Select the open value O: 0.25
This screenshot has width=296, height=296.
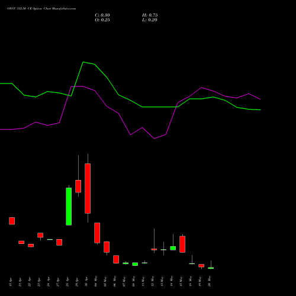click(x=102, y=20)
